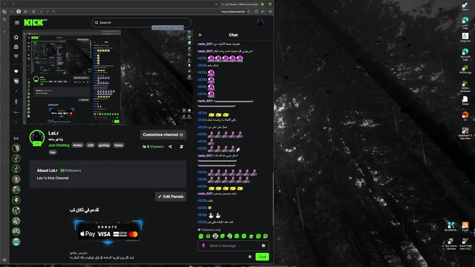Select the Arabic tag
Viewport: 475px width, 267px height.
coord(78,145)
